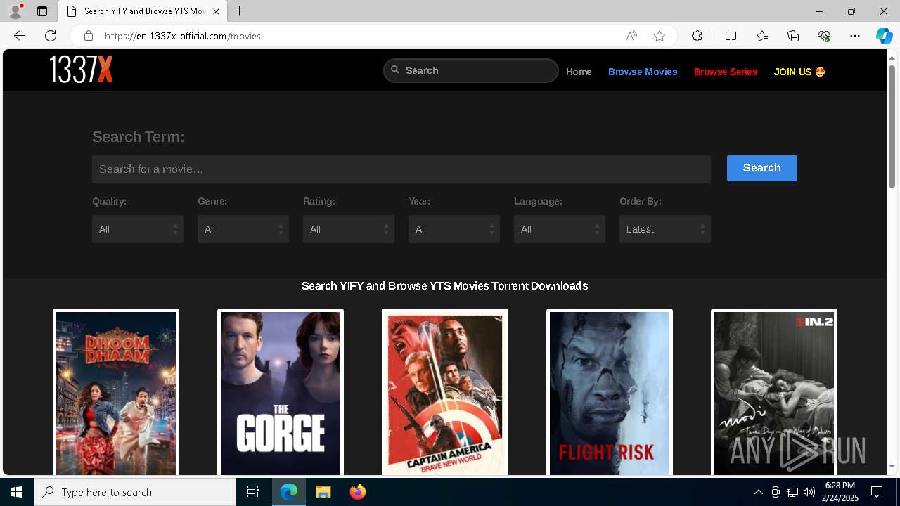Screen dimensions: 900x506
Task: Open the Flight Risk movie poster
Action: (x=610, y=394)
